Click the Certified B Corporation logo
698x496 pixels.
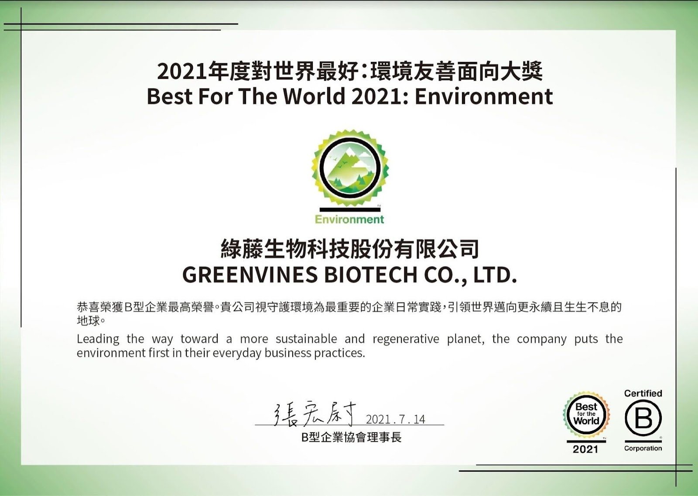tap(643, 420)
